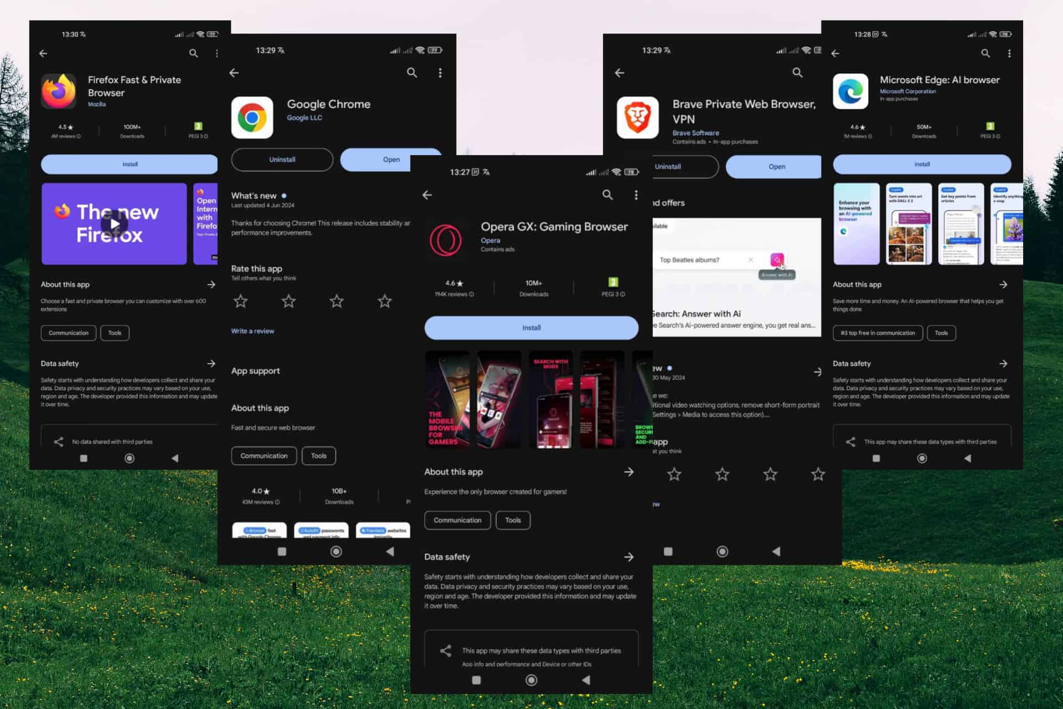1063x709 pixels.
Task: Select Communication tag on Opera GX app page
Action: click(x=458, y=520)
